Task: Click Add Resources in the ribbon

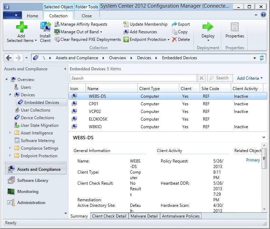Action: click(140, 32)
